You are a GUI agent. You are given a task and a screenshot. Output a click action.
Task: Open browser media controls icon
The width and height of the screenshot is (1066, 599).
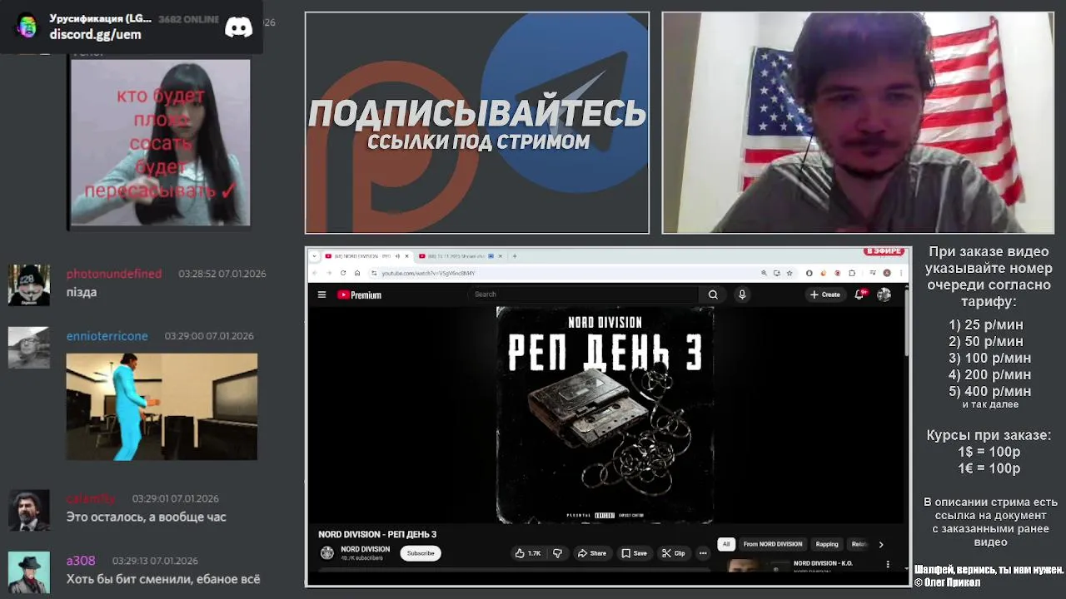(873, 272)
